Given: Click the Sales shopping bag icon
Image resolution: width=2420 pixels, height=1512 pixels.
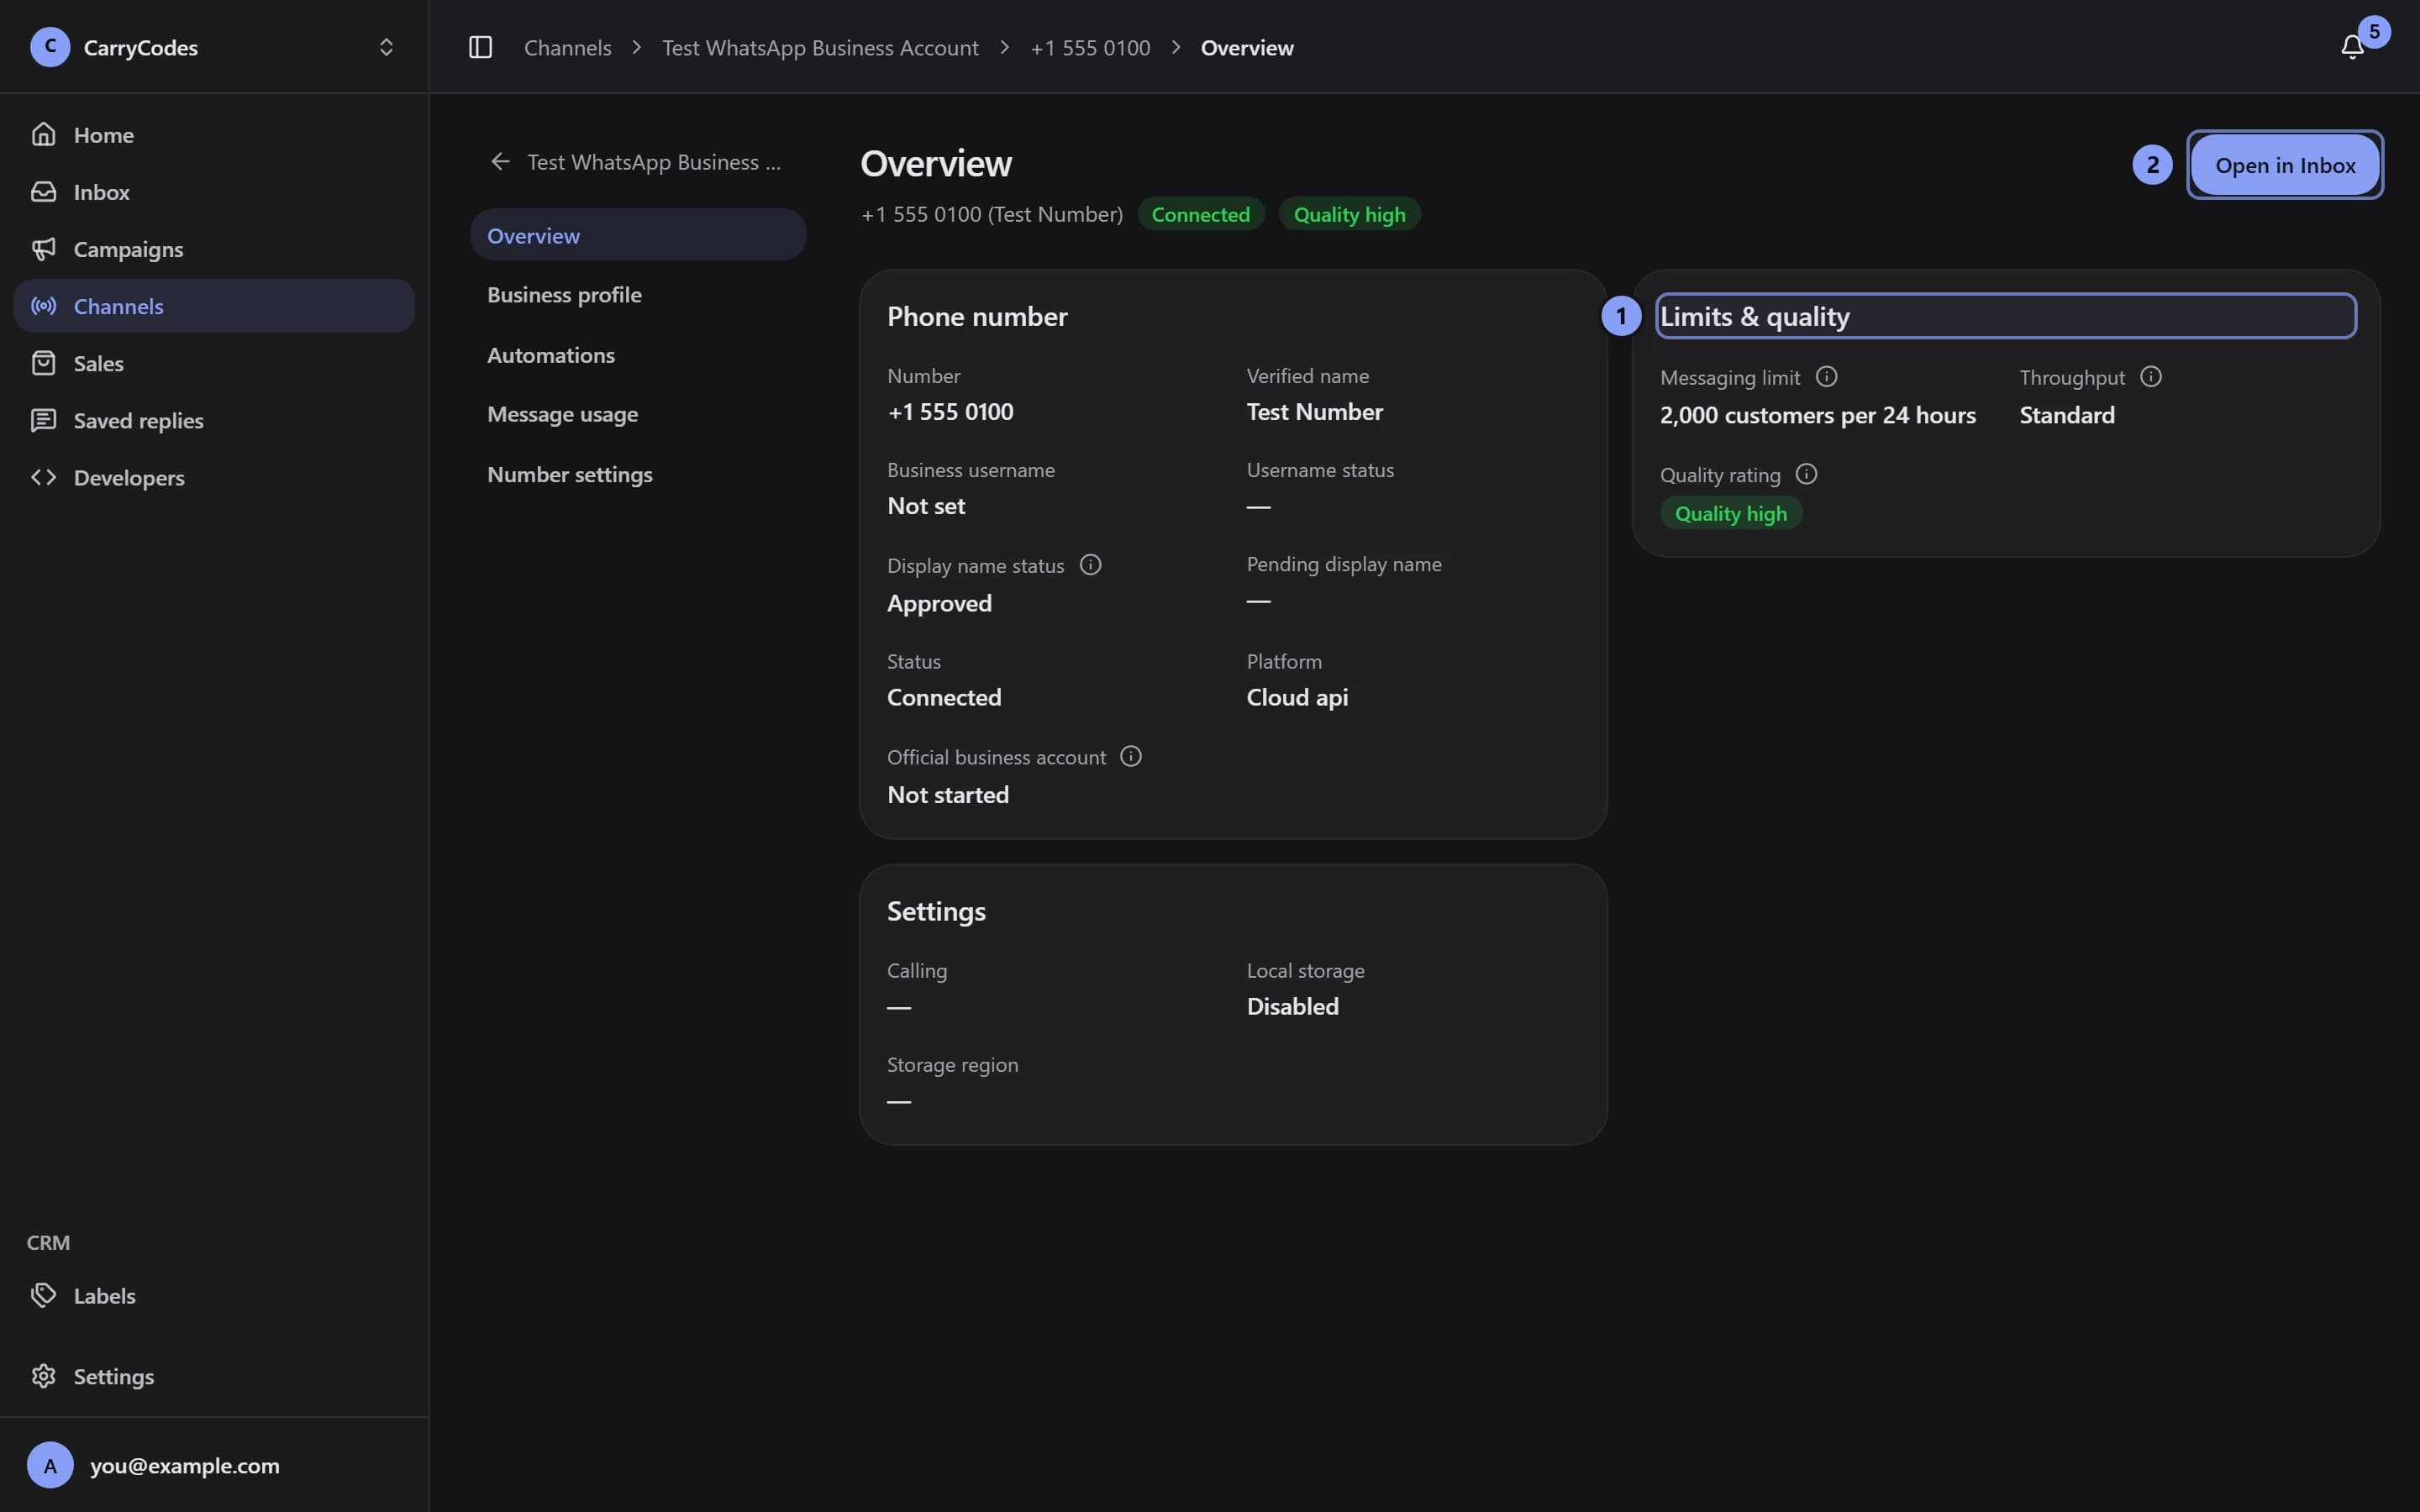Looking at the screenshot, I should 43,362.
